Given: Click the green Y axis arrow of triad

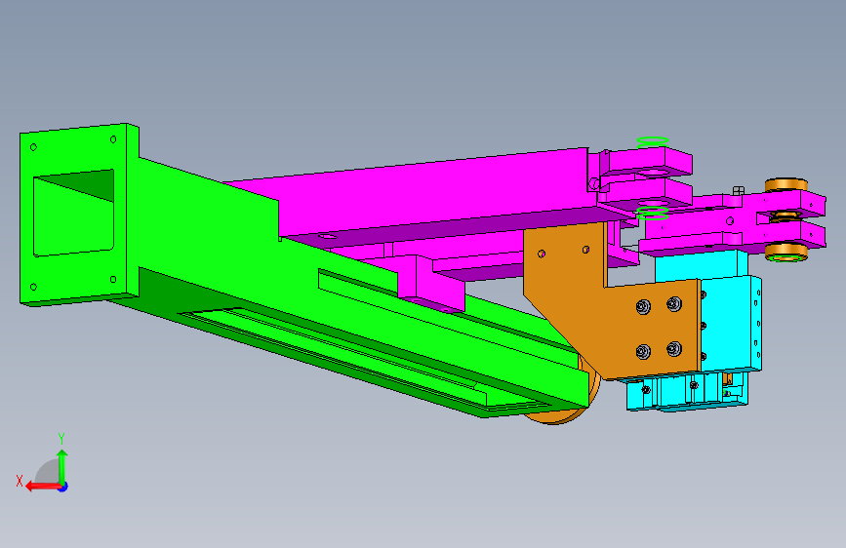Looking at the screenshot, I should [x=62, y=465].
